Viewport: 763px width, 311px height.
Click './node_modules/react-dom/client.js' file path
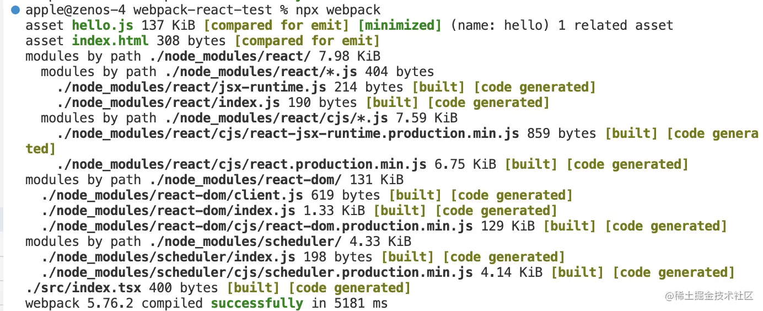[x=172, y=195]
